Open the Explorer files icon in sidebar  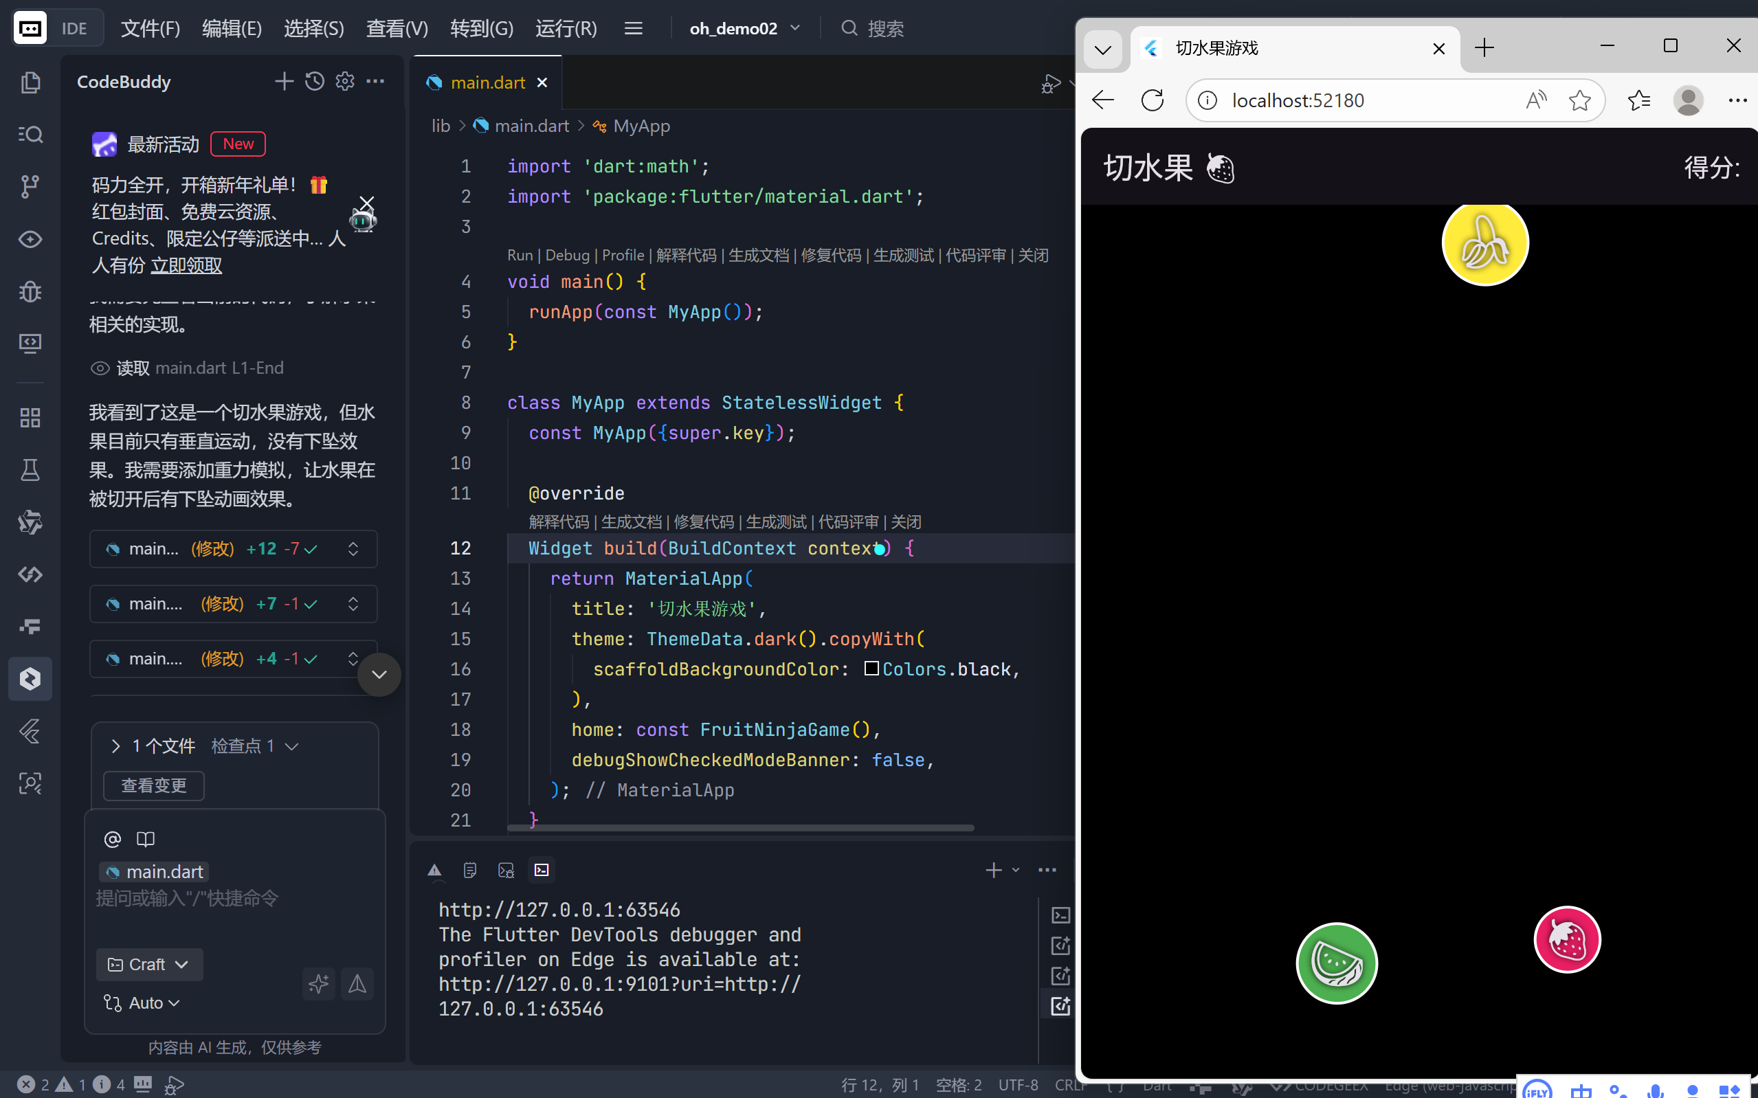click(x=30, y=82)
